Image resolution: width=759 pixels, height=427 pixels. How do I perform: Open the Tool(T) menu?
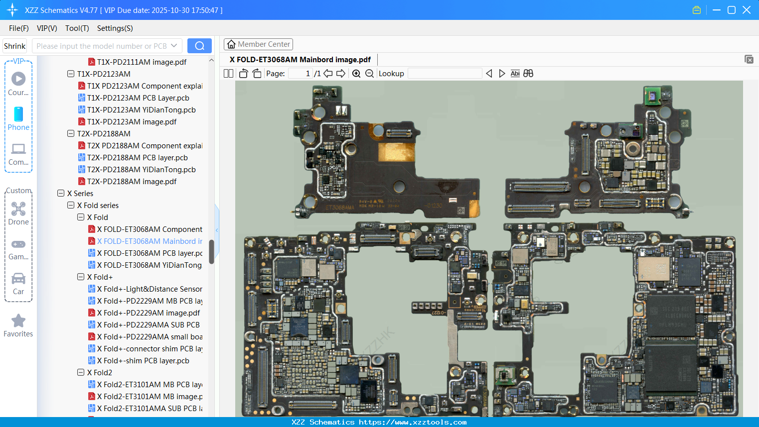click(x=77, y=28)
